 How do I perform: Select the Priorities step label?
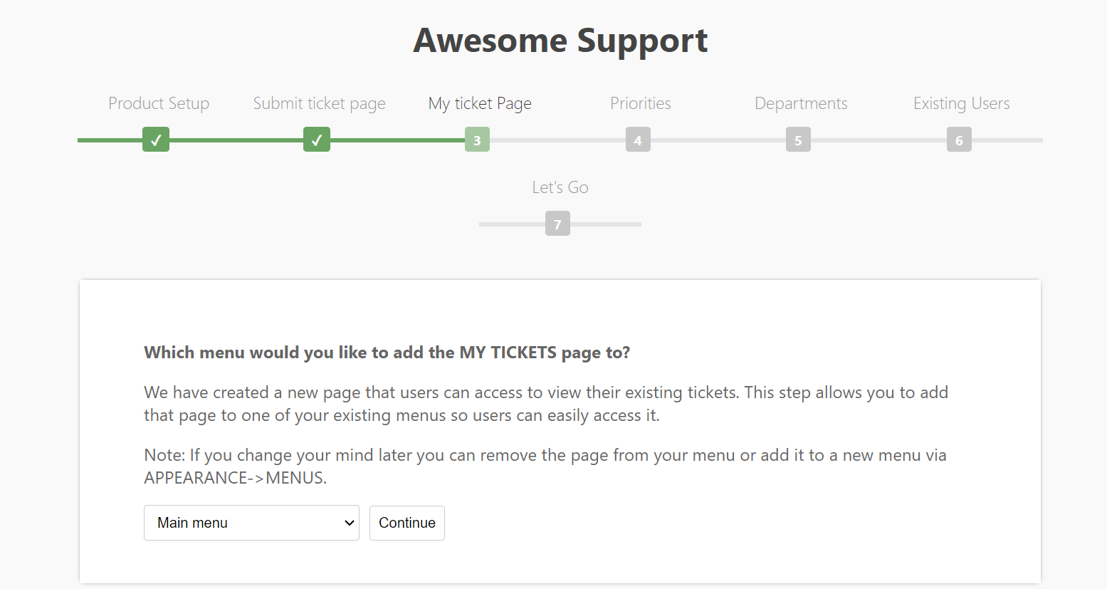click(x=640, y=103)
